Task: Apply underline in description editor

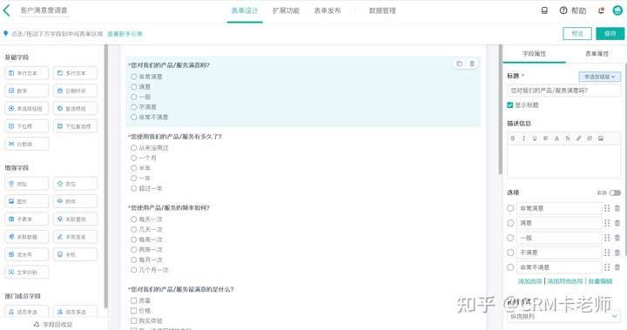Action: (534, 138)
